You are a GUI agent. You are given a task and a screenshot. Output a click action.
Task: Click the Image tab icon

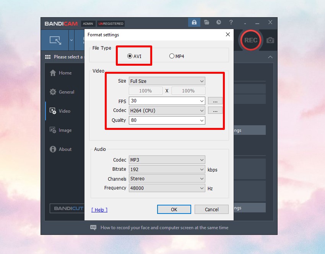click(53, 130)
